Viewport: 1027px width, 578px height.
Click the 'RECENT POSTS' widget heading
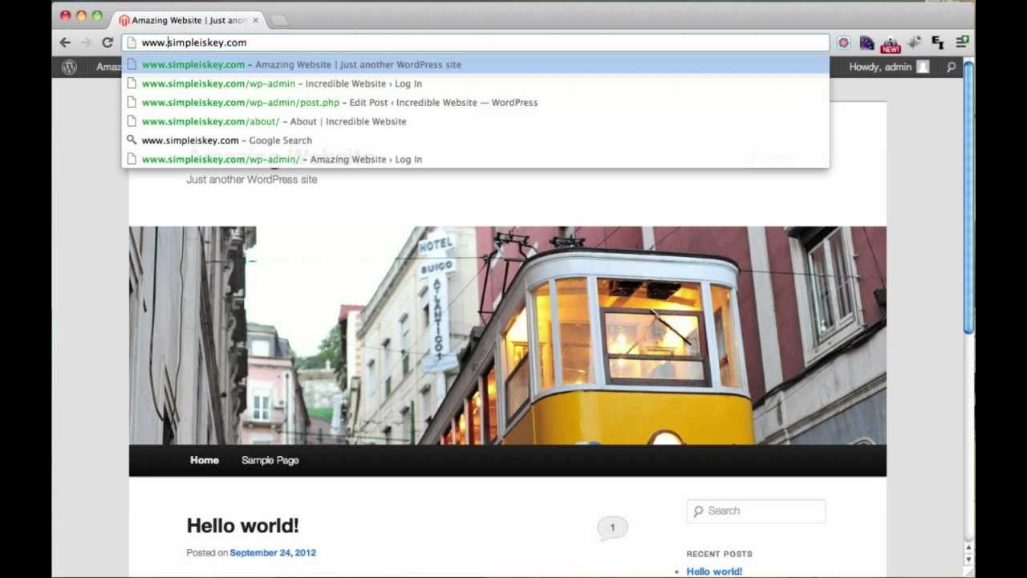(719, 554)
